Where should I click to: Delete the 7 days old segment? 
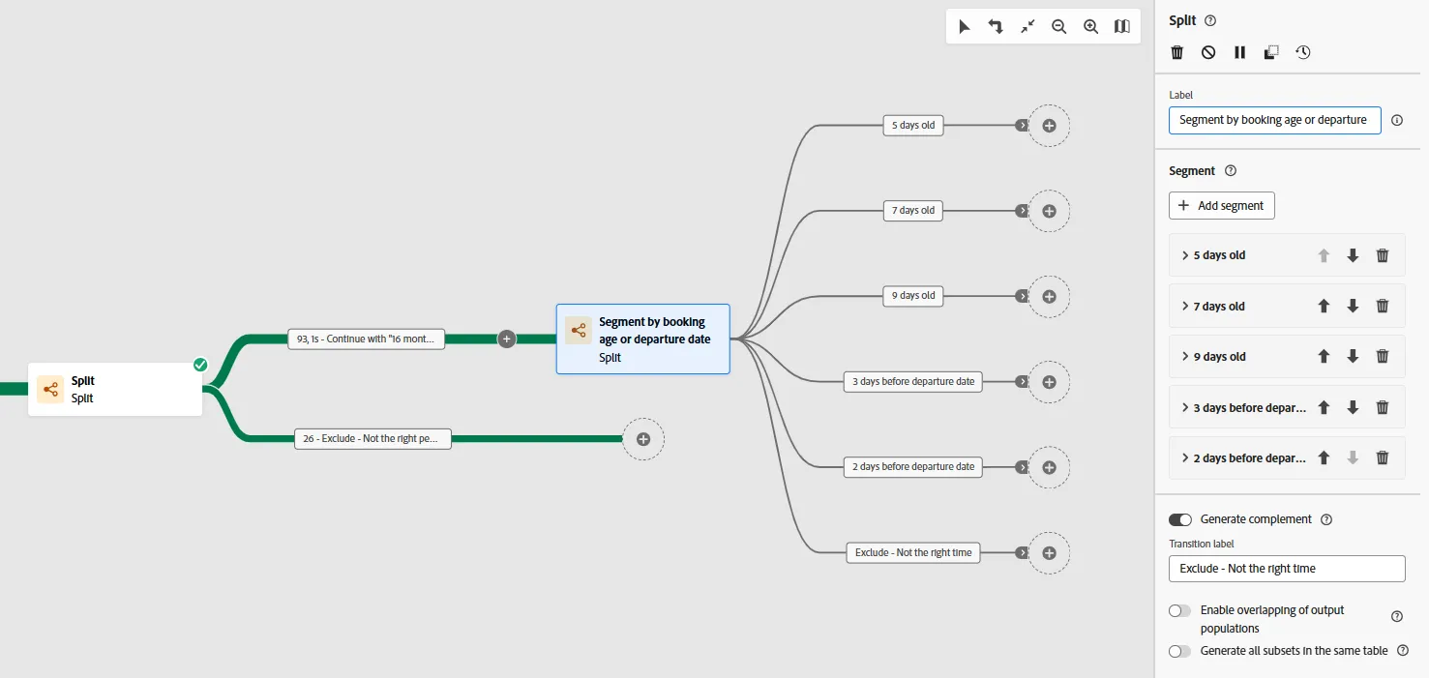[x=1383, y=306]
